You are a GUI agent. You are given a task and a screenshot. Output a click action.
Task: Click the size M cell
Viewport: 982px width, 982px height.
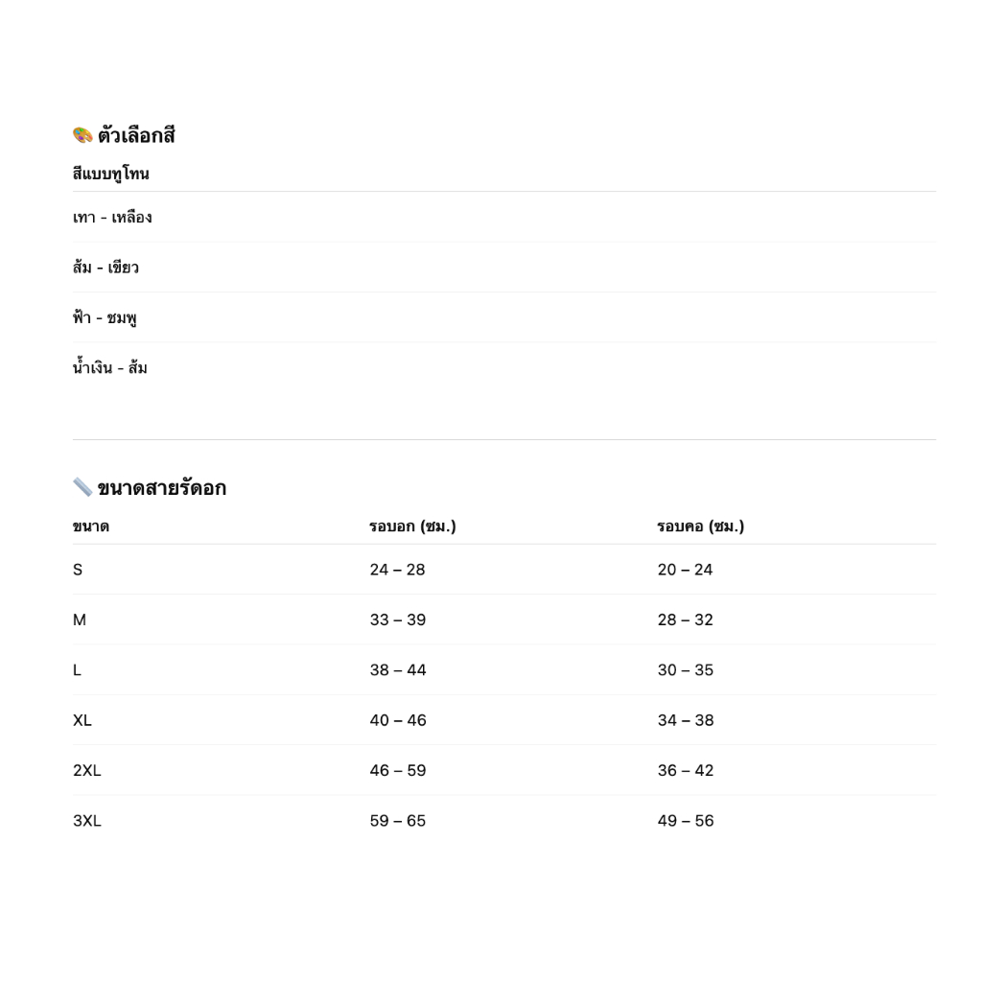(x=80, y=620)
